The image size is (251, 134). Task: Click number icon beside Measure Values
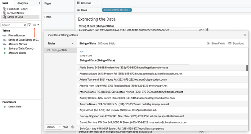[x=5, y=53]
